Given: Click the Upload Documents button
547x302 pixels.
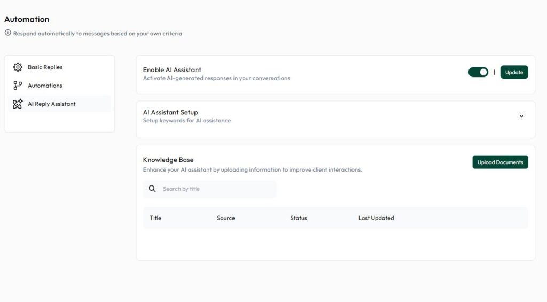Looking at the screenshot, I should click(x=500, y=162).
